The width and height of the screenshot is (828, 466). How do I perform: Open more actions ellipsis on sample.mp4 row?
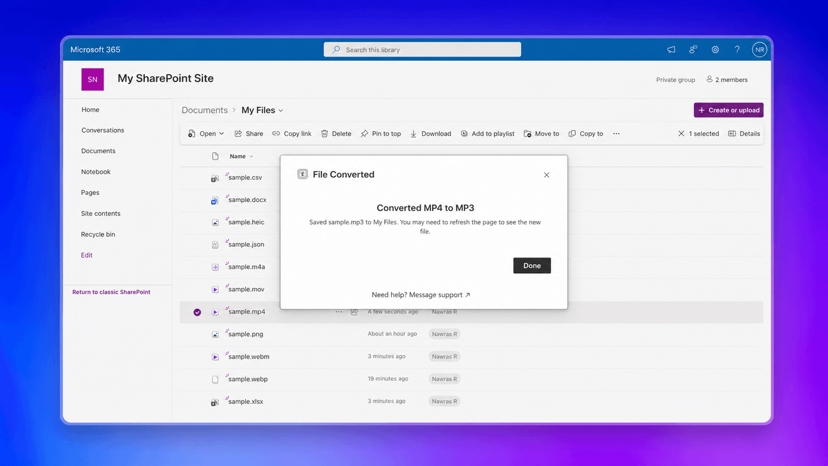click(x=339, y=312)
